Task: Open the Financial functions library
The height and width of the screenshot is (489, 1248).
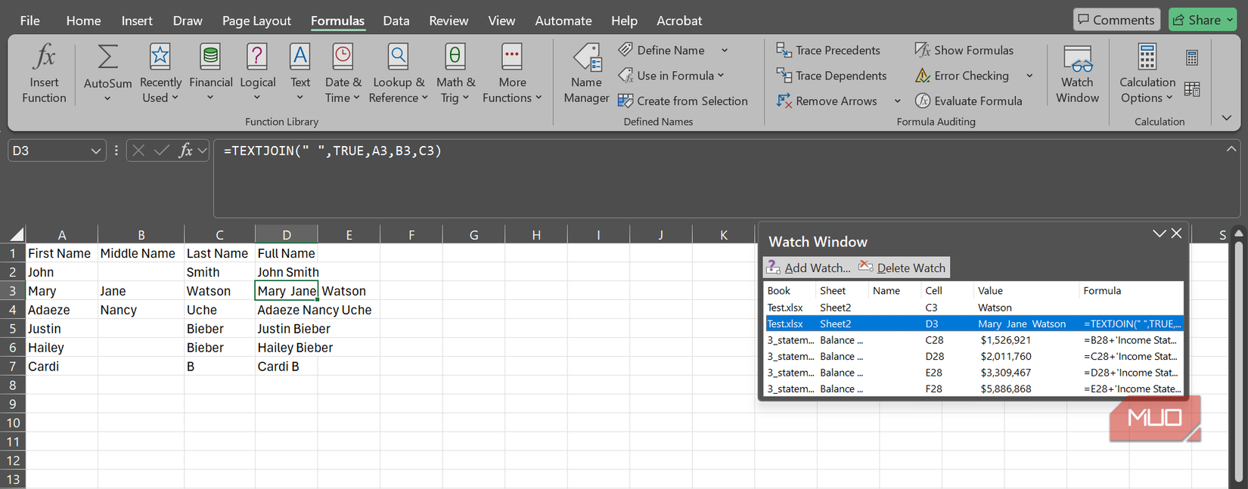Action: 210,73
